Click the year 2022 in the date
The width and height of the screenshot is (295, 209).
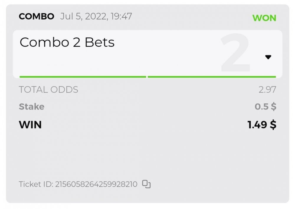(x=95, y=16)
